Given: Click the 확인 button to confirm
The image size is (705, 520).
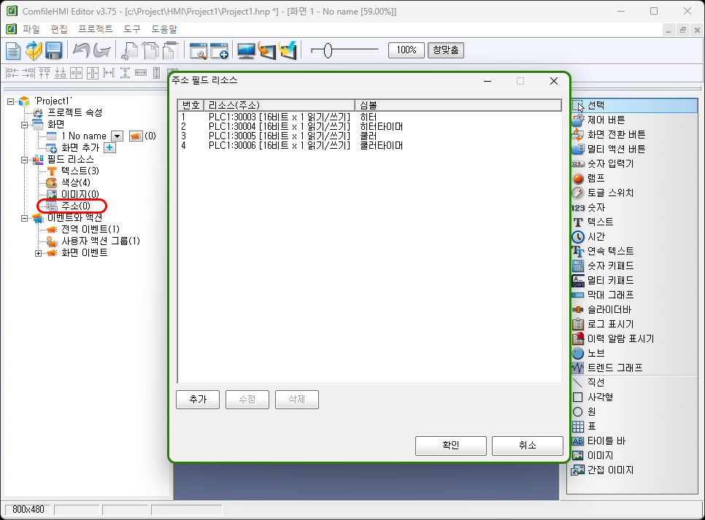Looking at the screenshot, I should click(x=450, y=446).
